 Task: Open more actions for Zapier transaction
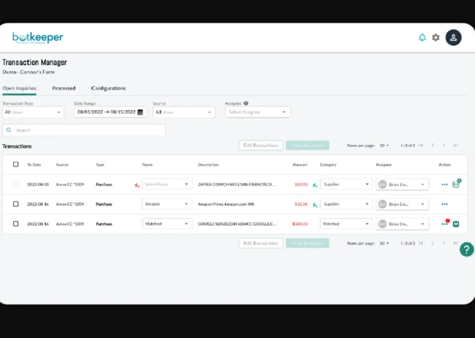click(x=444, y=185)
